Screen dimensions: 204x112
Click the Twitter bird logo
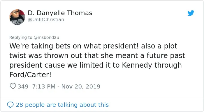pyautogui.click(x=191, y=13)
